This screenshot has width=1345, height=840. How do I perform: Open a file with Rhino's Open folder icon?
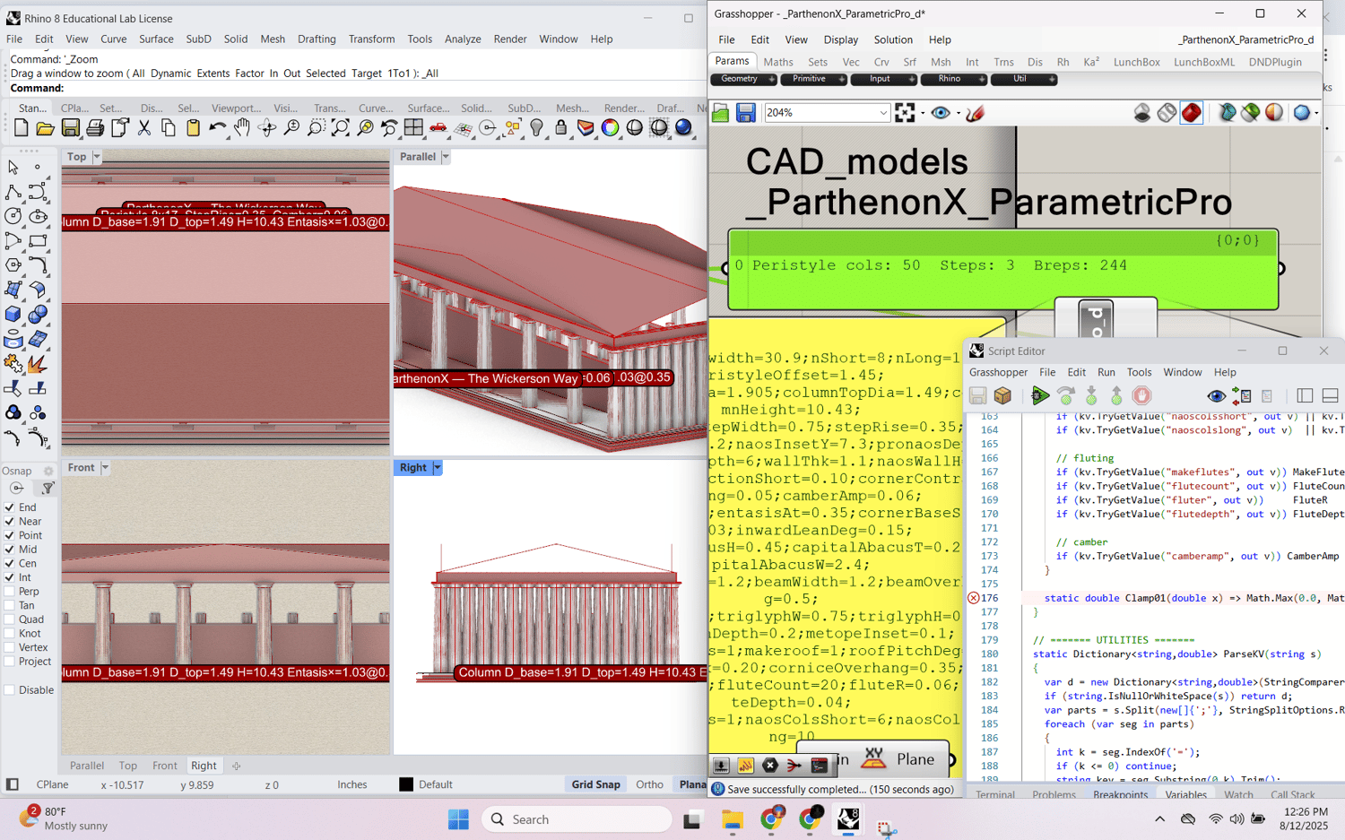(x=45, y=128)
